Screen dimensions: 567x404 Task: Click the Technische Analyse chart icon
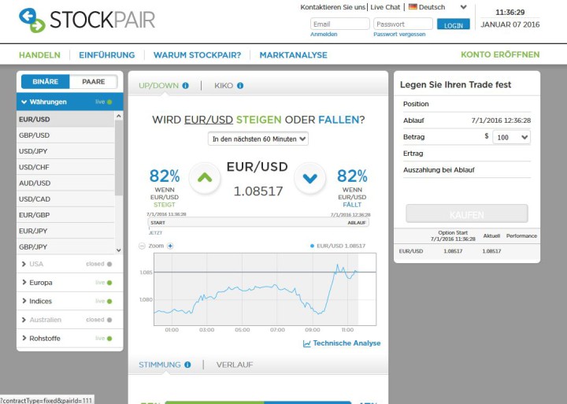(x=306, y=343)
